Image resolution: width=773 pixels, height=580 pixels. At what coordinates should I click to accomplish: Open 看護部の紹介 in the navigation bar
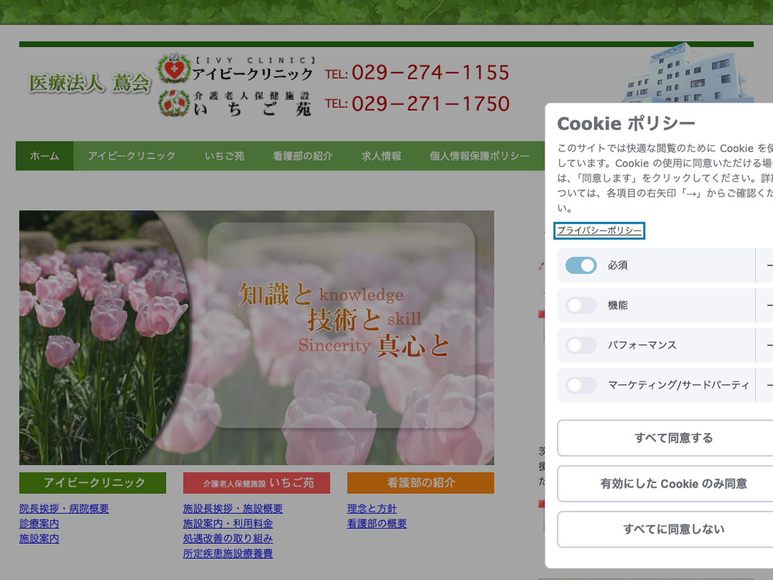click(303, 156)
